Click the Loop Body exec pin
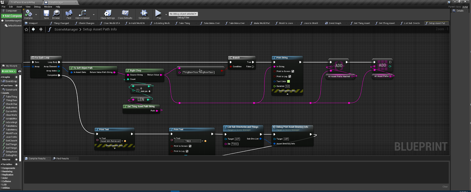 [59, 62]
